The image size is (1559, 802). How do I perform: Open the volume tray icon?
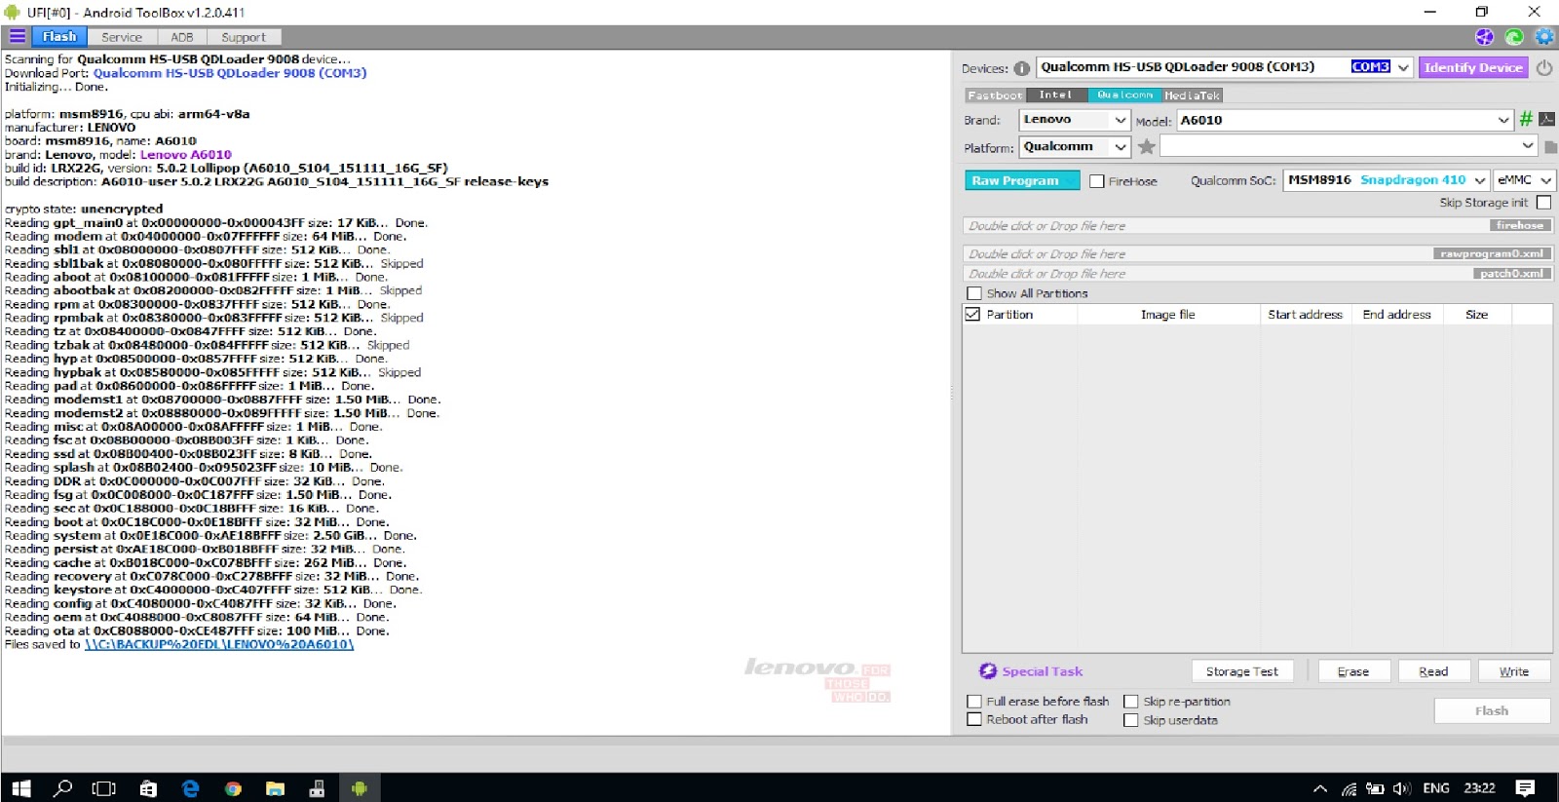1402,788
